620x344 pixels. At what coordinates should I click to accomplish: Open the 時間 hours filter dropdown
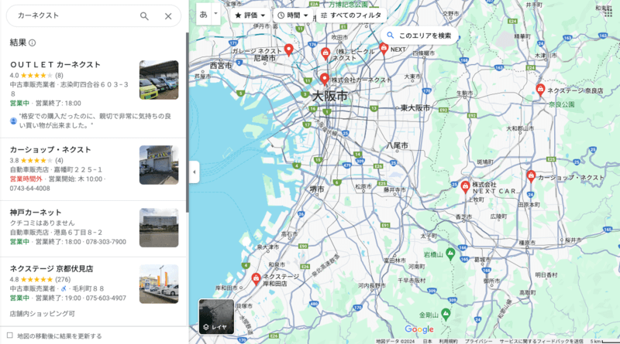click(x=292, y=15)
